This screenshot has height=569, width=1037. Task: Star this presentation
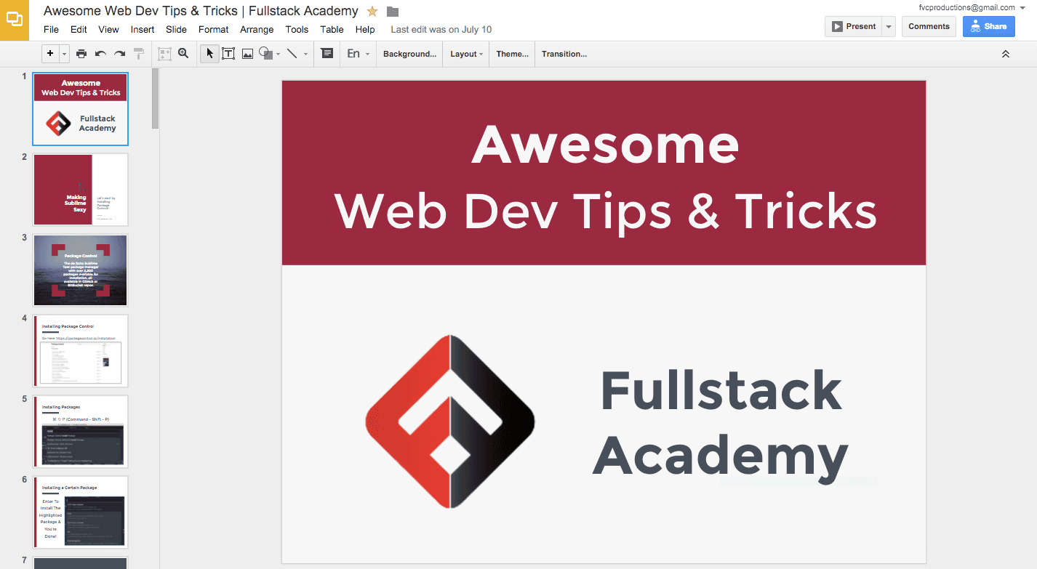click(x=372, y=11)
